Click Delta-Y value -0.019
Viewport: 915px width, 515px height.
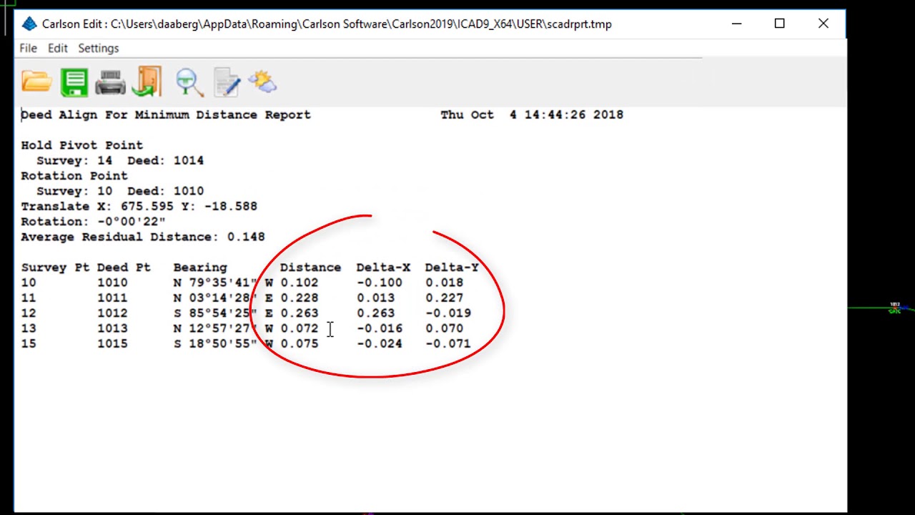(448, 313)
